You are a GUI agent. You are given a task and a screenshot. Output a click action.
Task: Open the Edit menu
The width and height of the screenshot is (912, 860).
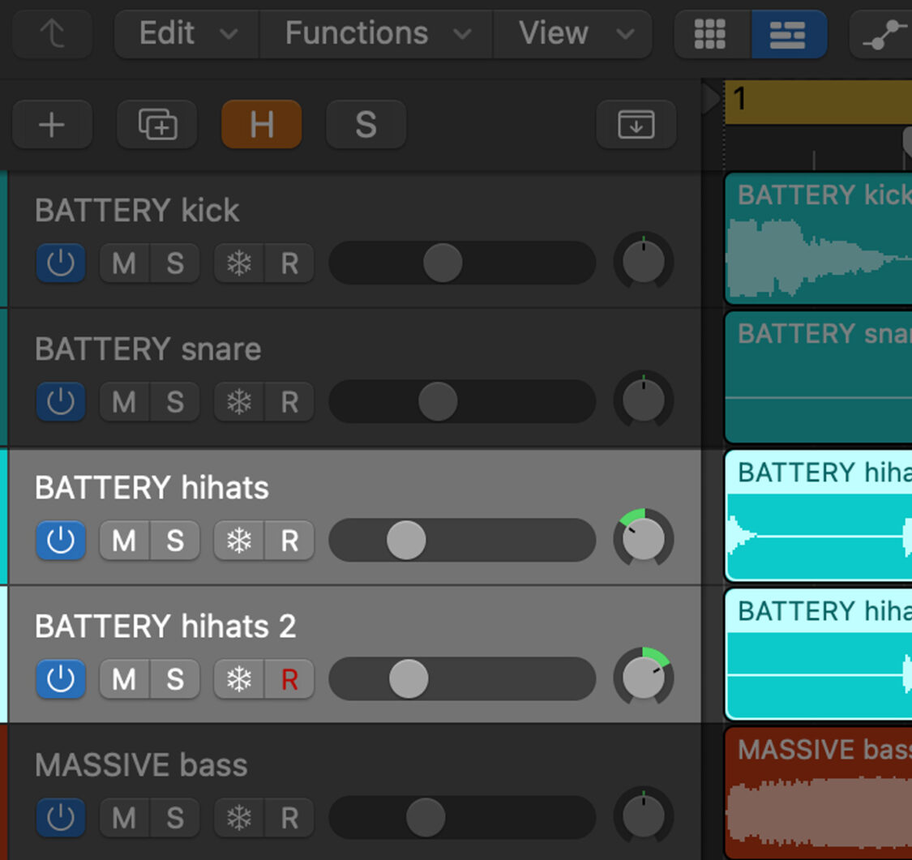tap(166, 34)
